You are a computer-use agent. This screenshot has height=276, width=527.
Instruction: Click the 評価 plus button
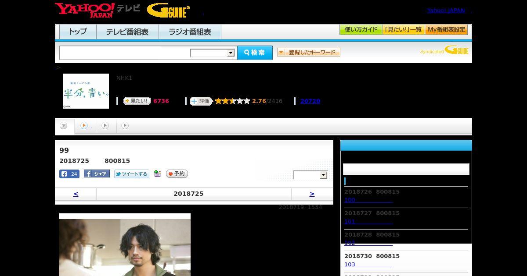pos(201,101)
